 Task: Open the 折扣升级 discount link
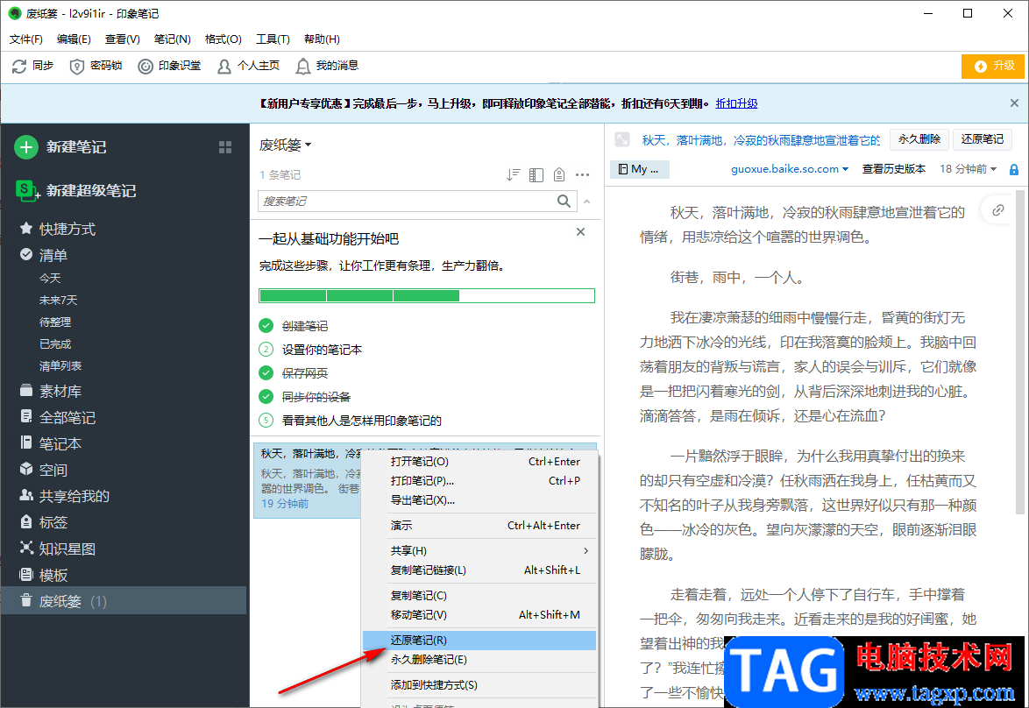pyautogui.click(x=736, y=103)
